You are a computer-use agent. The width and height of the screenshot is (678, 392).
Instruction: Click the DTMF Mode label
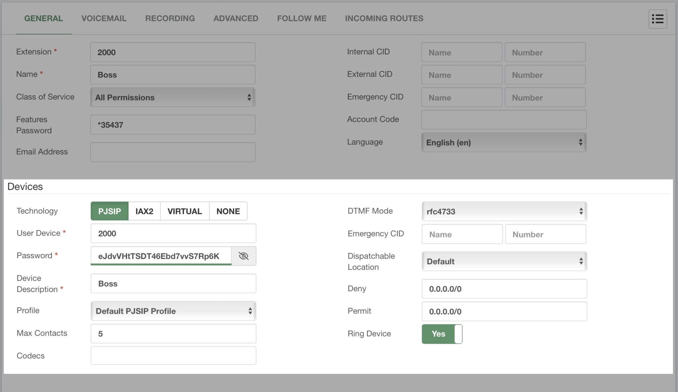point(370,211)
